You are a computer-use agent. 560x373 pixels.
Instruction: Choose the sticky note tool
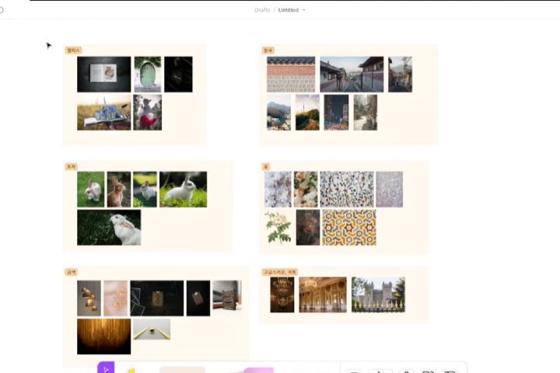182,369
